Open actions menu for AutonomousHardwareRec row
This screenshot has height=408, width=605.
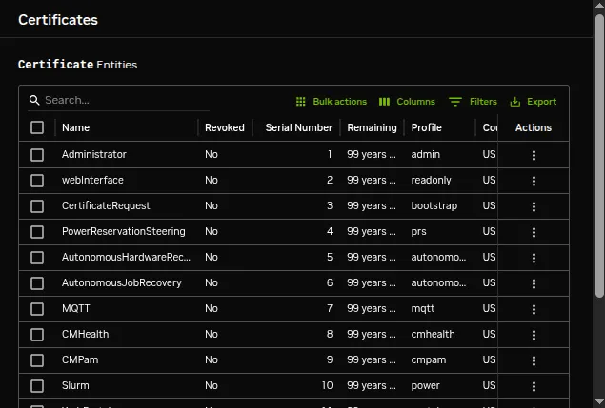[534, 258]
